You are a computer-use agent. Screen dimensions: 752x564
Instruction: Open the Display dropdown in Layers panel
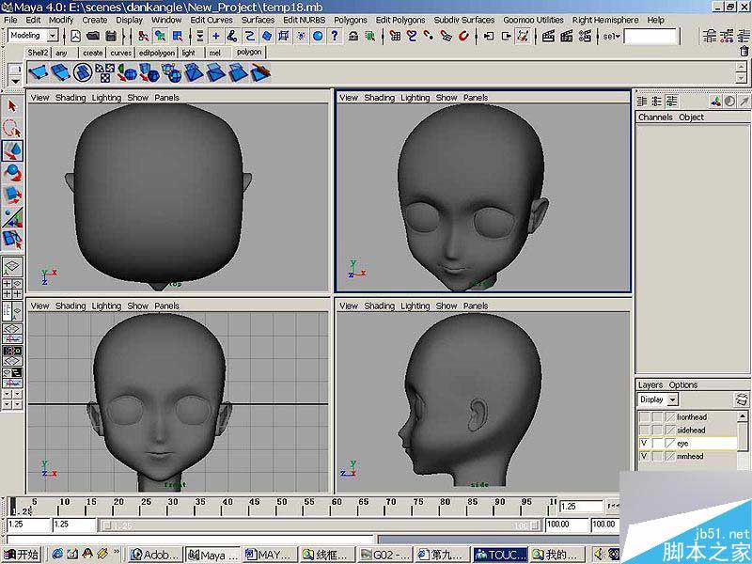(657, 399)
